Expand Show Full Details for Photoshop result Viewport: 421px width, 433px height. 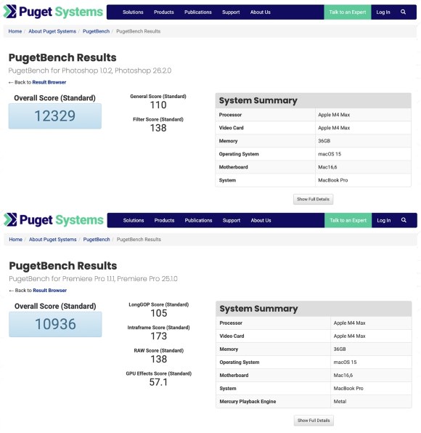coord(313,199)
